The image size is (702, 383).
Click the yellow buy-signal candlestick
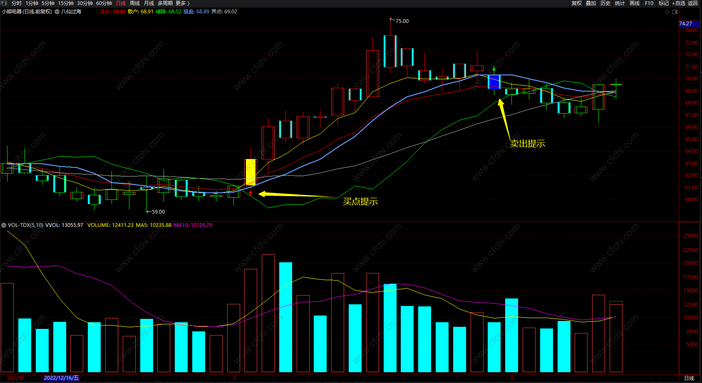click(251, 172)
